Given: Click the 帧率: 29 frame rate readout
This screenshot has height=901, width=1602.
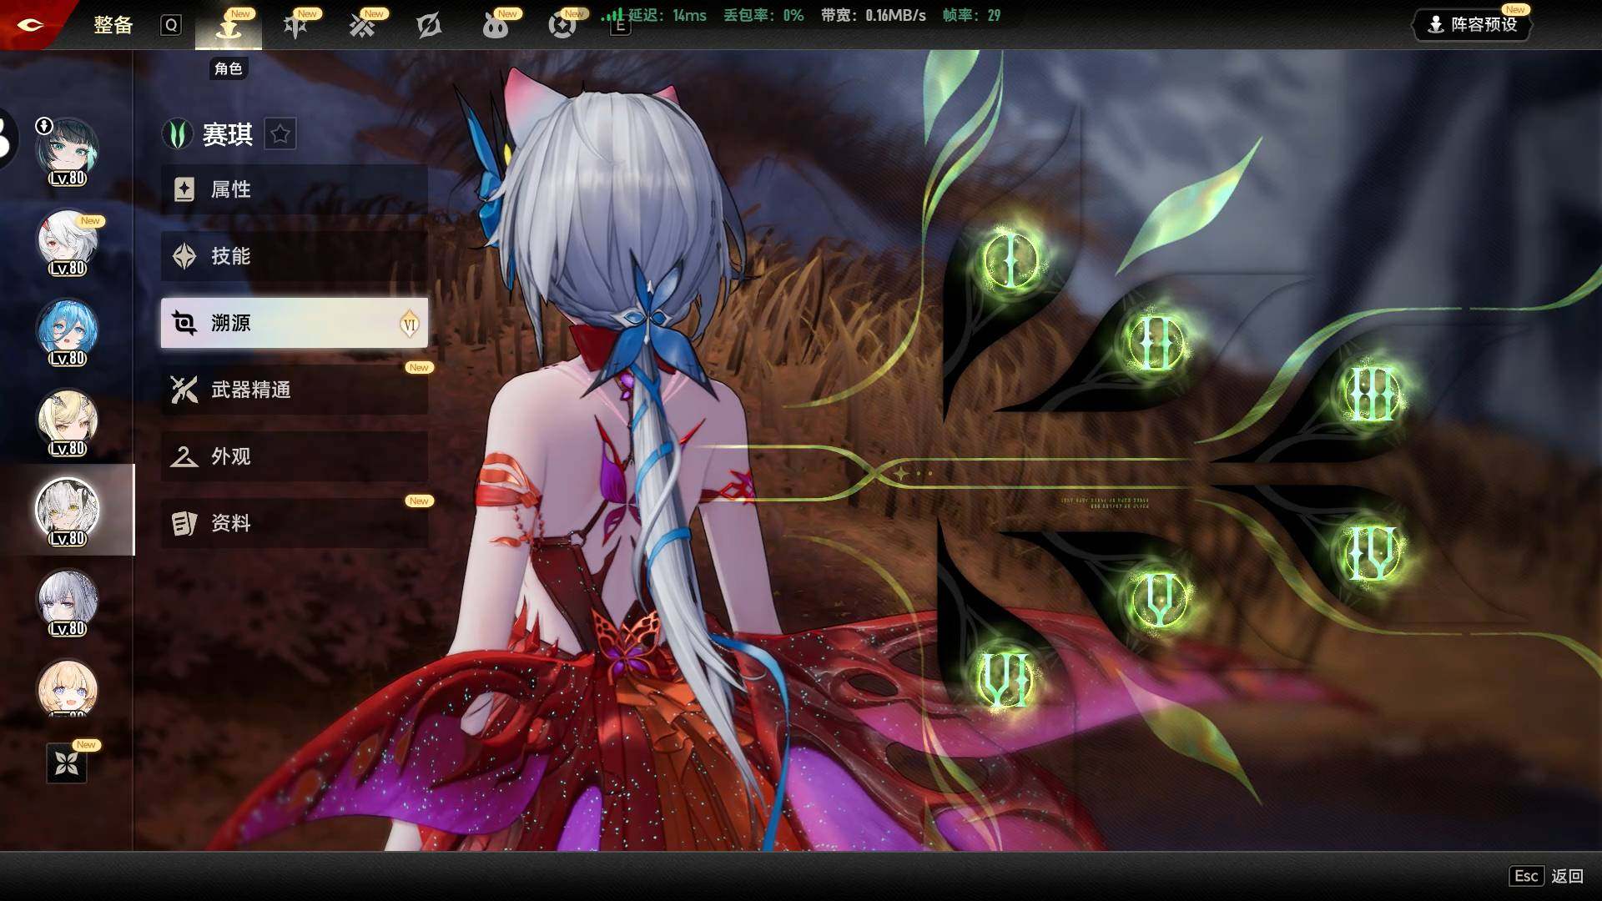Looking at the screenshot, I should click(x=971, y=15).
